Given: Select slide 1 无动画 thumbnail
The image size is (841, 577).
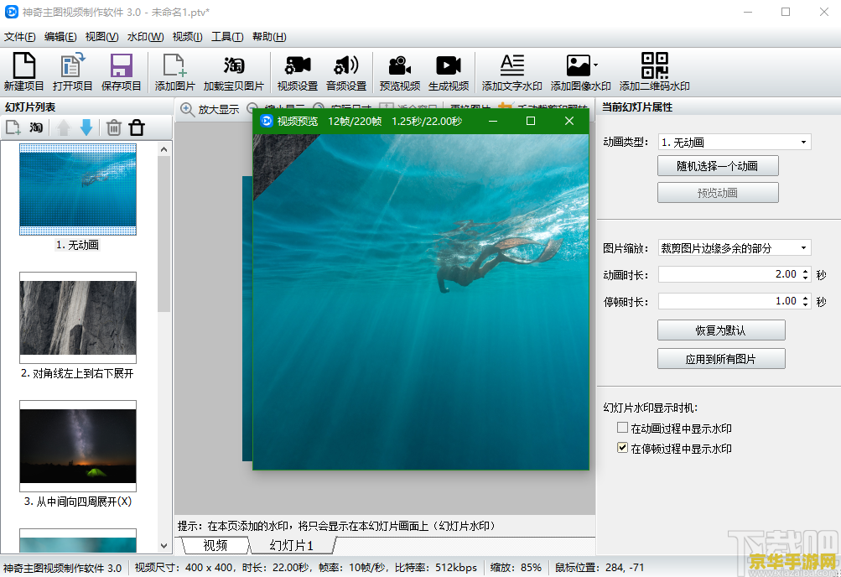Looking at the screenshot, I should [78, 190].
